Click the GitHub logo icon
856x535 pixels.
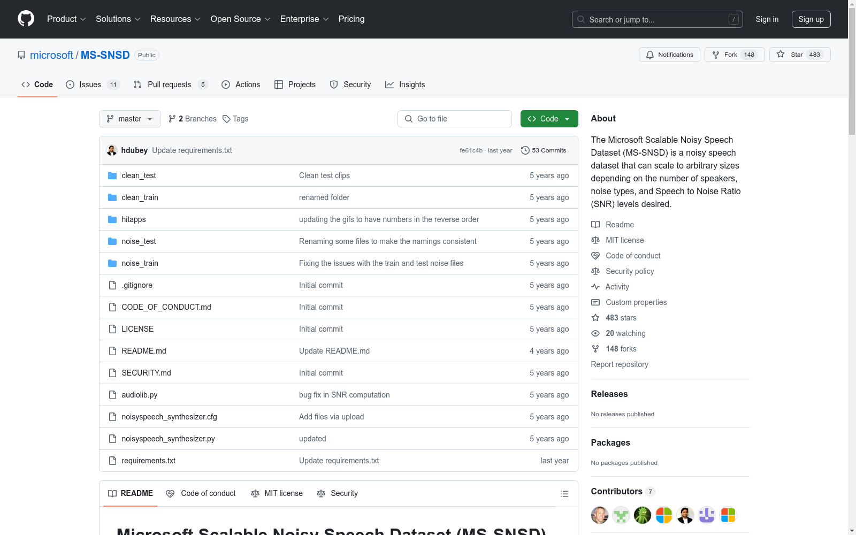pos(26,19)
